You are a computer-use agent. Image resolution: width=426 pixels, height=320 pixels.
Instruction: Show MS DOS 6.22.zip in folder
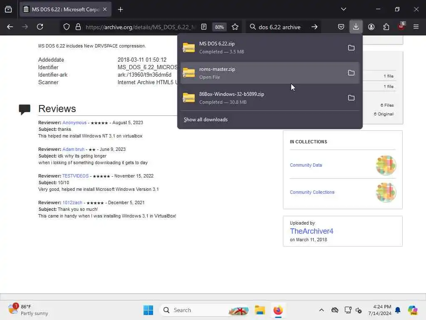[351, 48]
